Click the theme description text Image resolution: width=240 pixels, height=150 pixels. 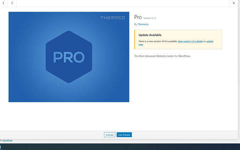pyautogui.click(x=162, y=56)
